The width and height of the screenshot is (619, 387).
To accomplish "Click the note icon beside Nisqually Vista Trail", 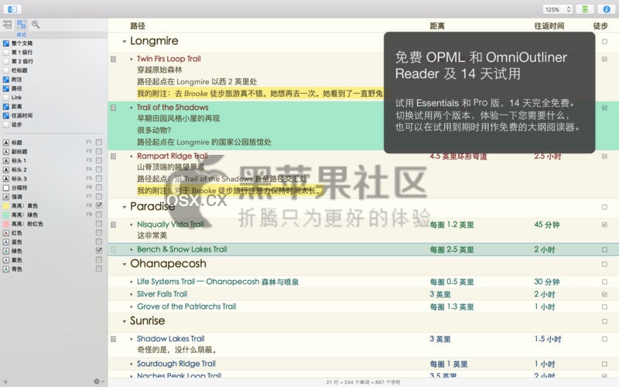I will tap(114, 224).
